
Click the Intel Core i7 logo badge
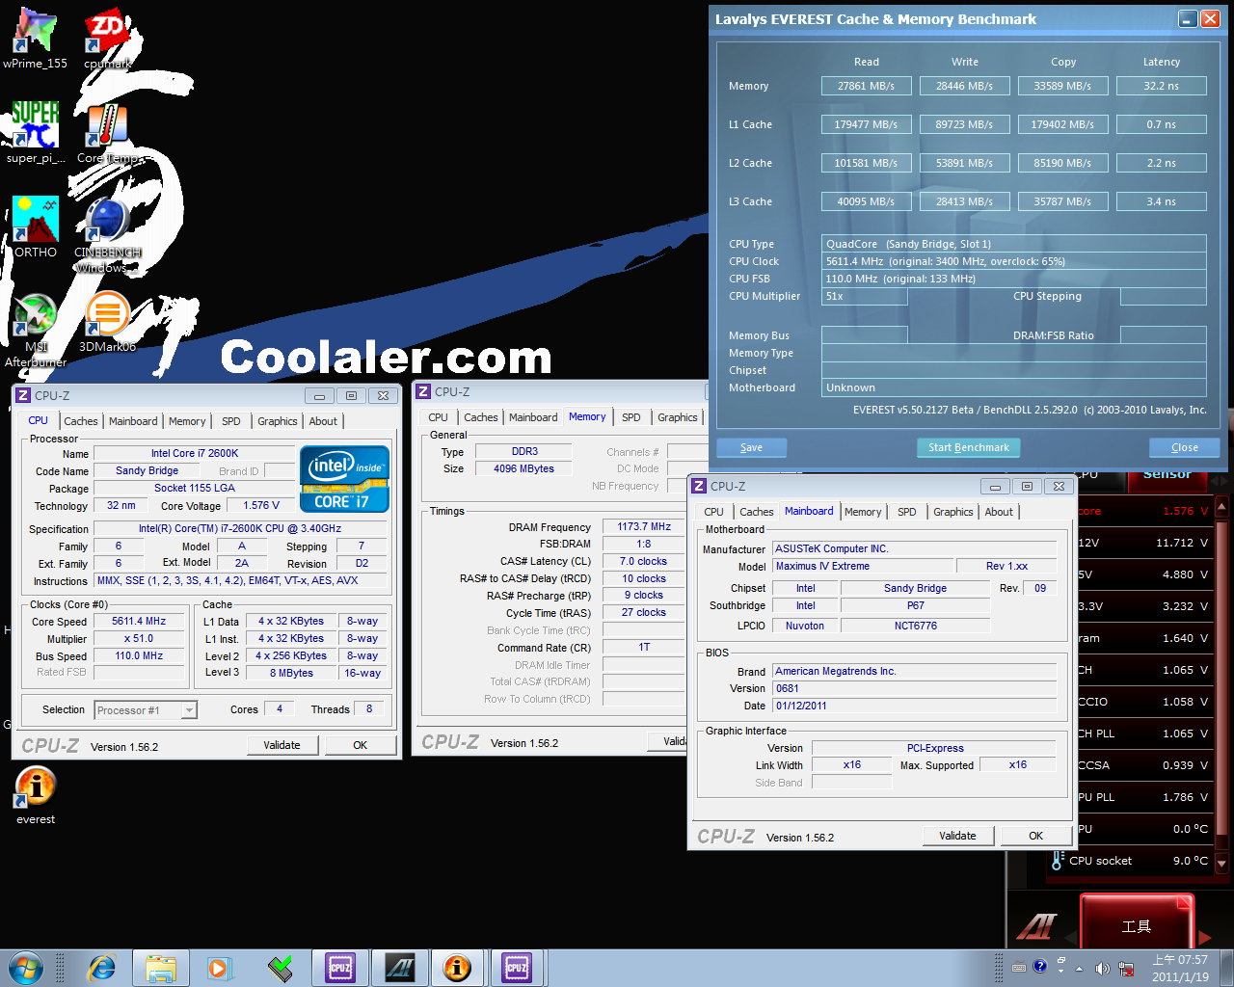click(344, 478)
